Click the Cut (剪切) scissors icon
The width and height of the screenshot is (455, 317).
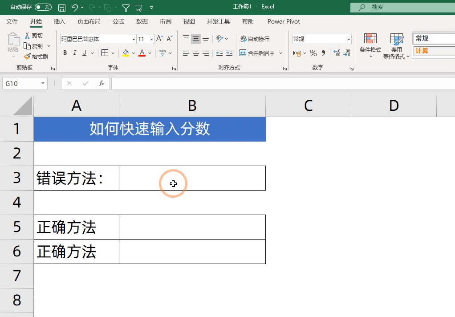coord(27,35)
